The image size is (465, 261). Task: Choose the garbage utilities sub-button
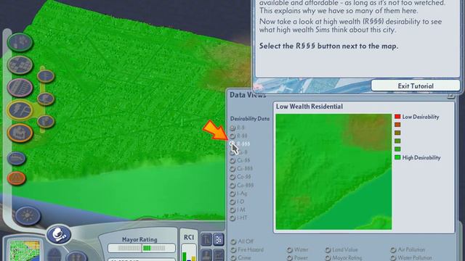[46, 121]
